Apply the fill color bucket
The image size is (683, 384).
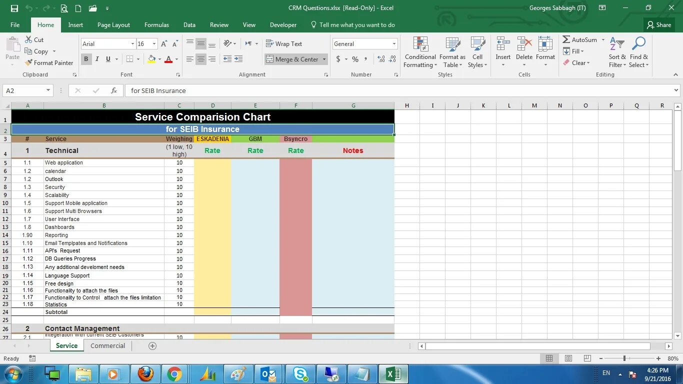click(x=151, y=59)
